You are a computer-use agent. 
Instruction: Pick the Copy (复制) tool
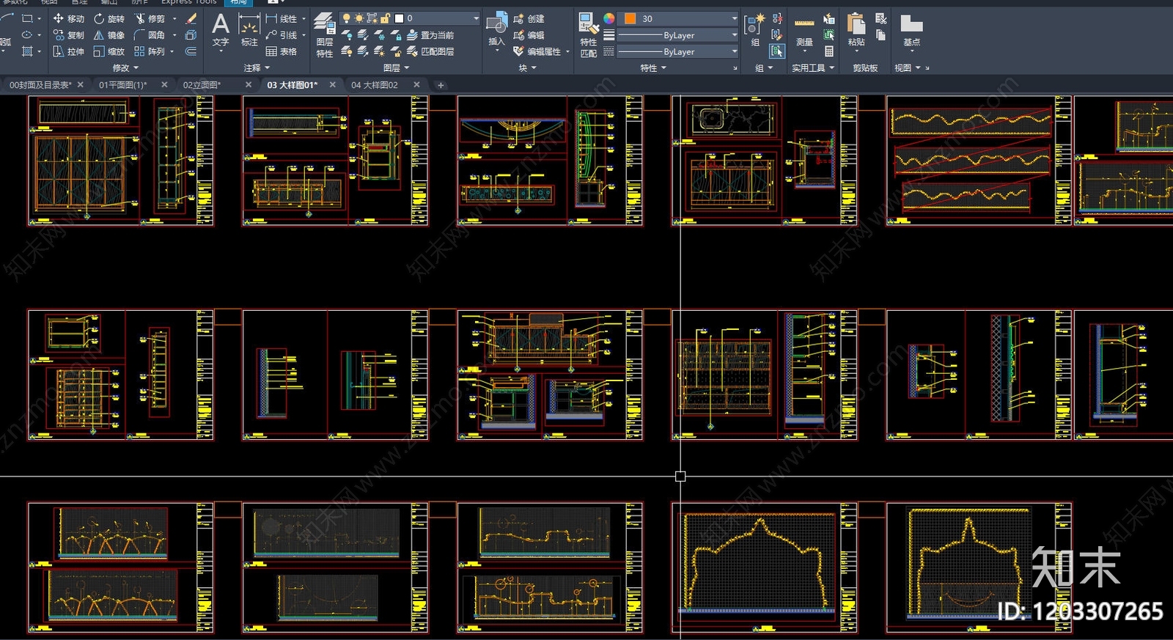[68, 35]
